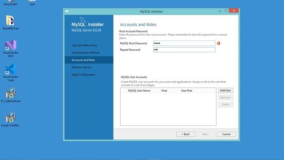This screenshot has height=160, width=284.
Task: Select the VC_redist.x64.exe file icon
Action: tap(11, 95)
